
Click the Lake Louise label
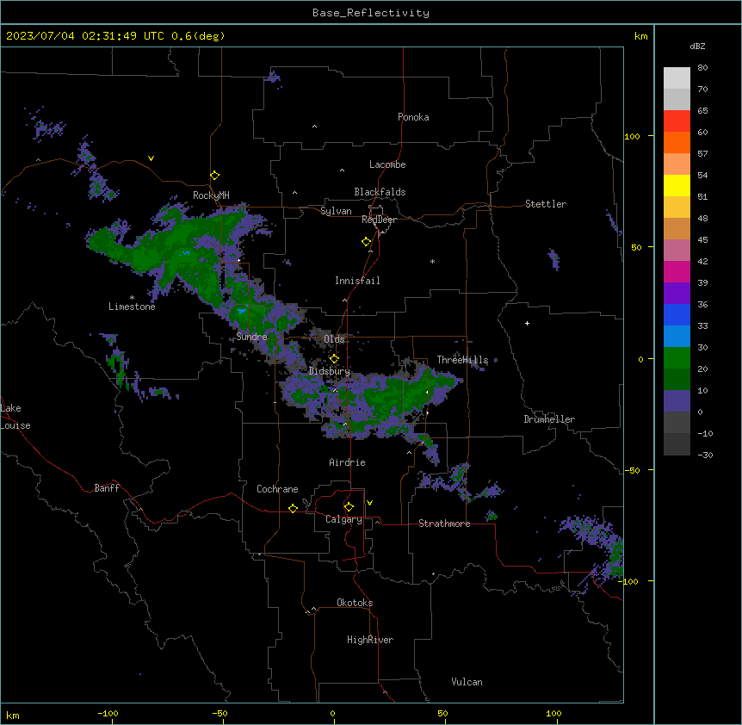point(15,417)
